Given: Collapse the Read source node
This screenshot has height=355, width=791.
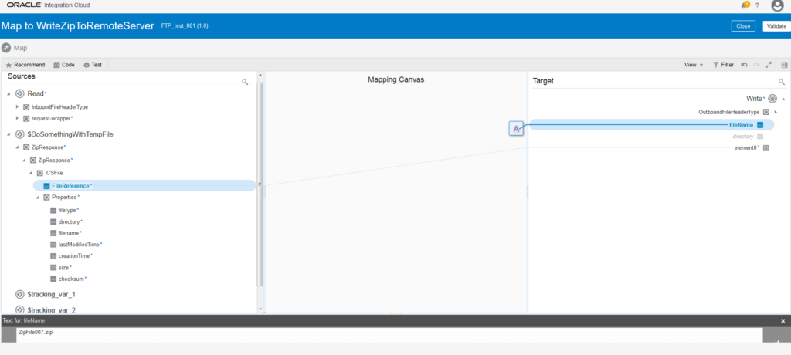Looking at the screenshot, I should tap(8, 94).
